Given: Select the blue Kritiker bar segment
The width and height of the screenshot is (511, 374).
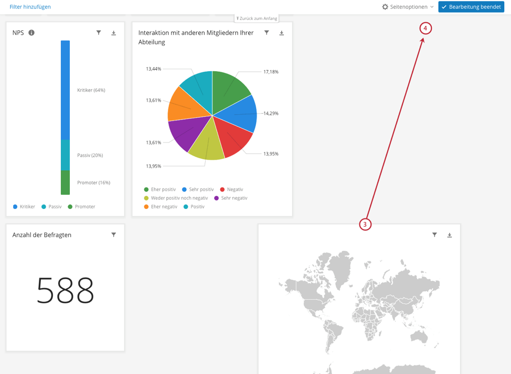Looking at the screenshot, I should (x=65, y=90).
